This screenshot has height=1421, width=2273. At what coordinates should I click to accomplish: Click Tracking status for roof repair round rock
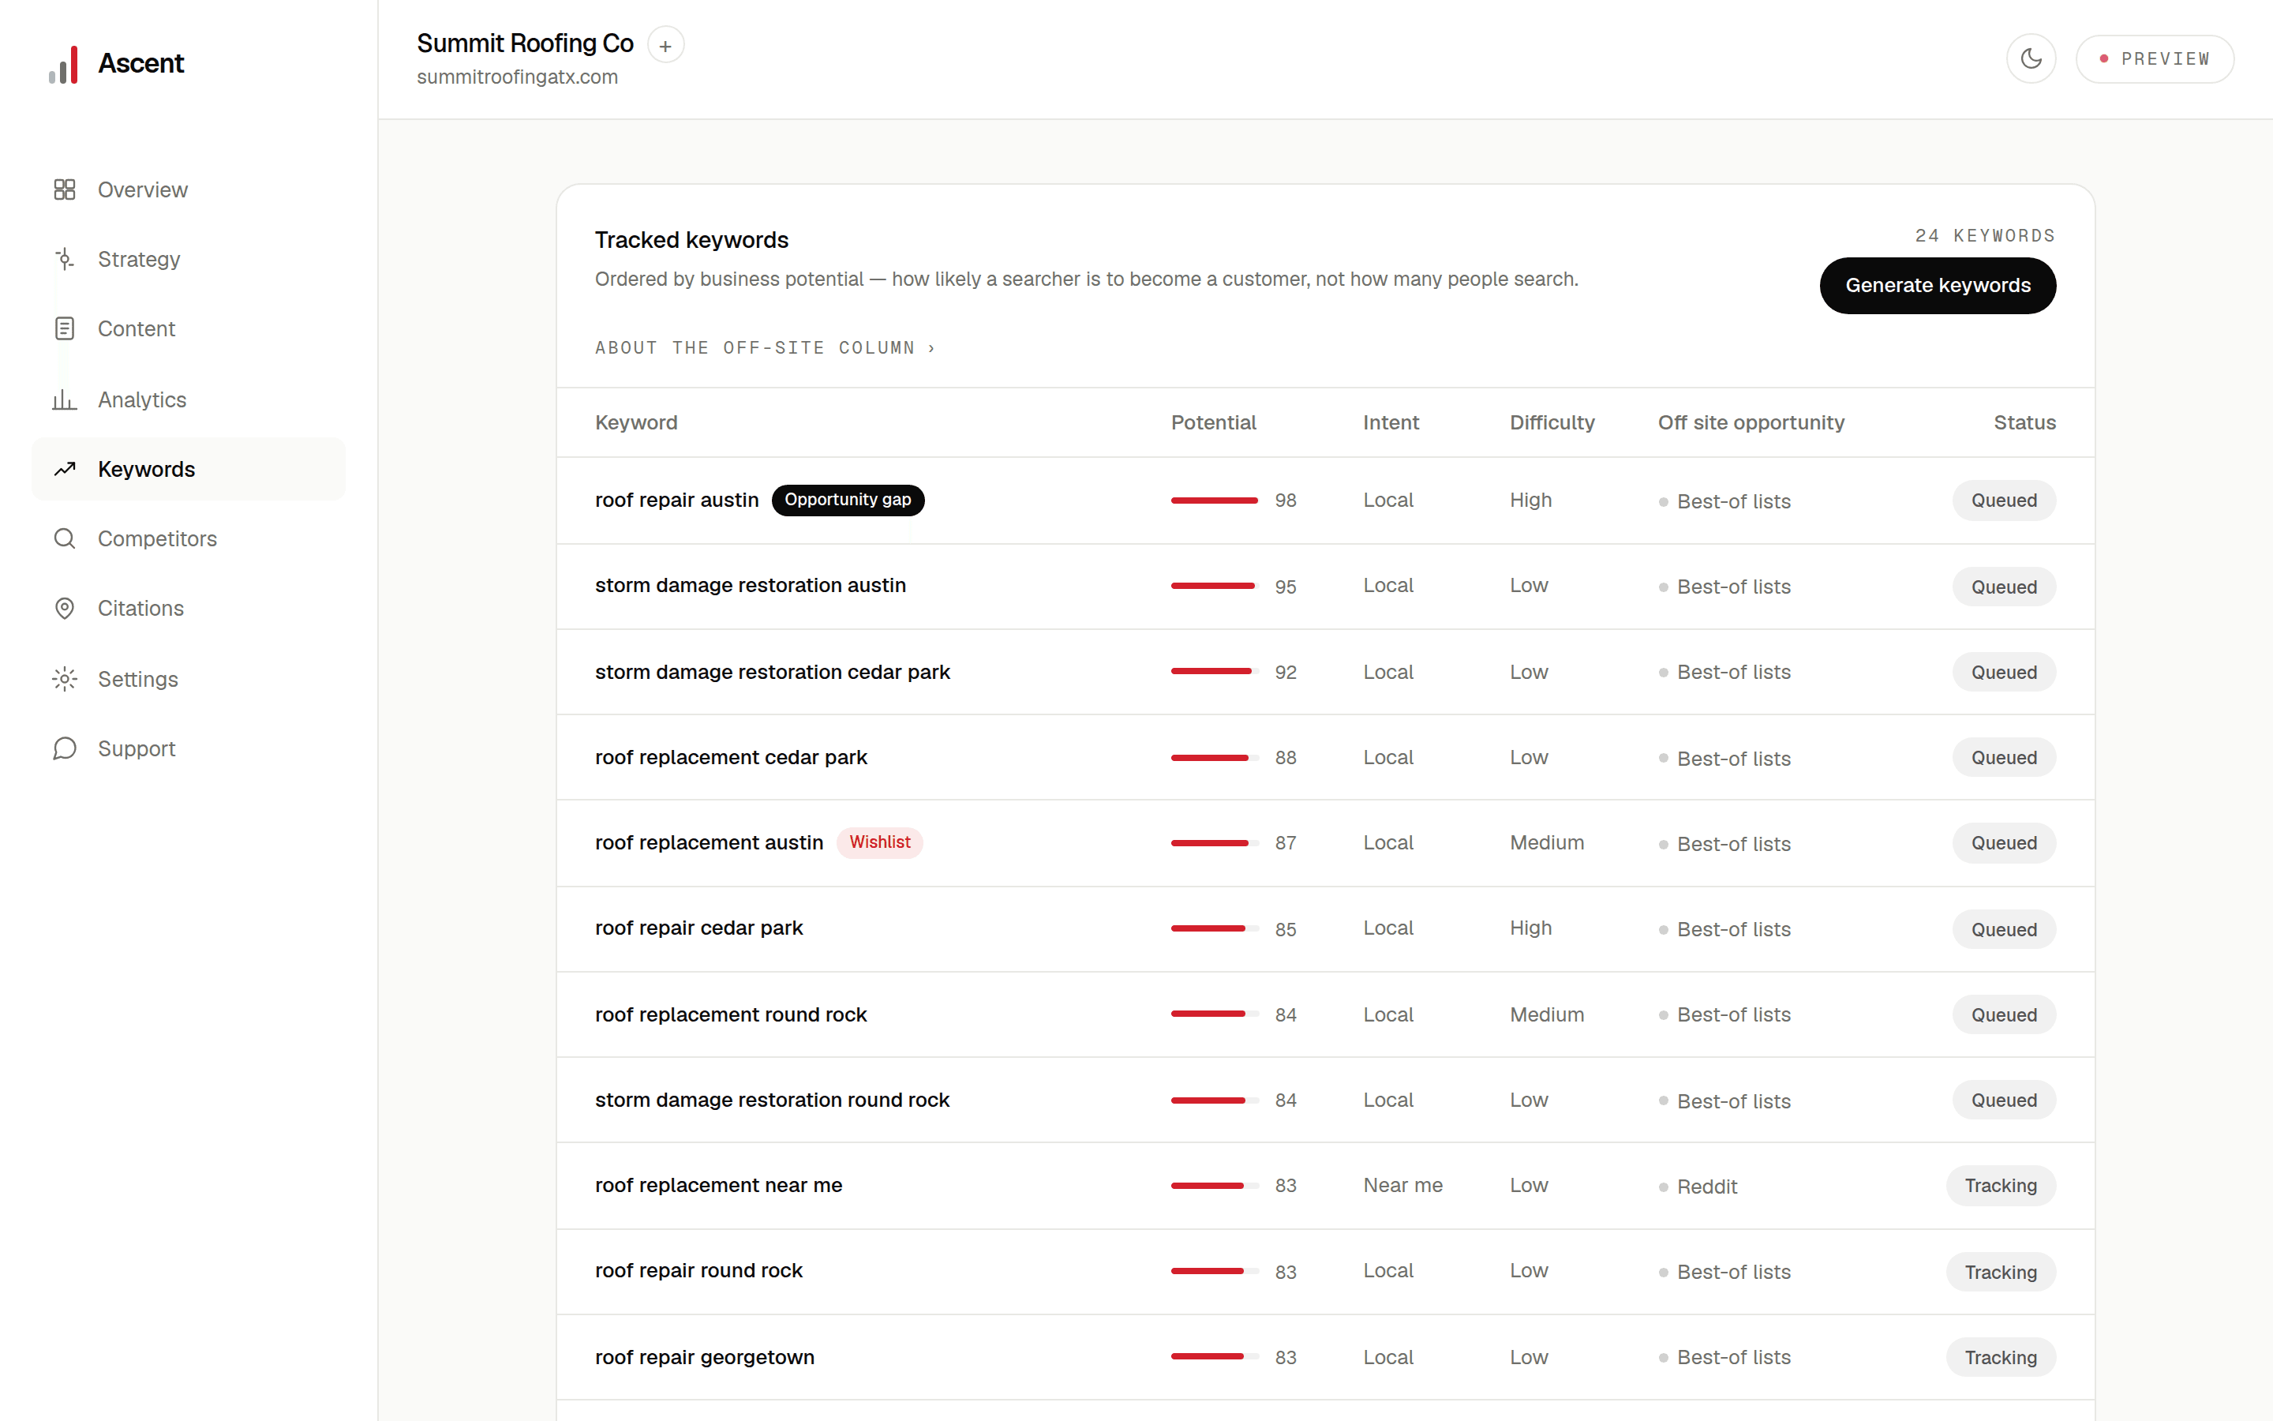coord(2001,1272)
